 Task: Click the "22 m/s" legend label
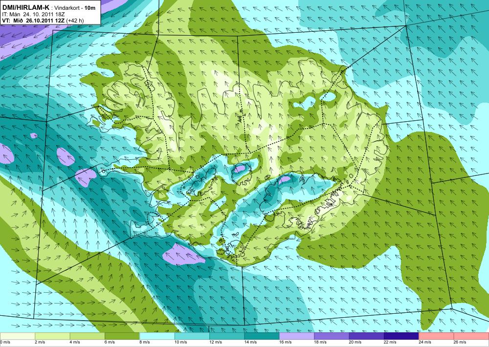390,342
